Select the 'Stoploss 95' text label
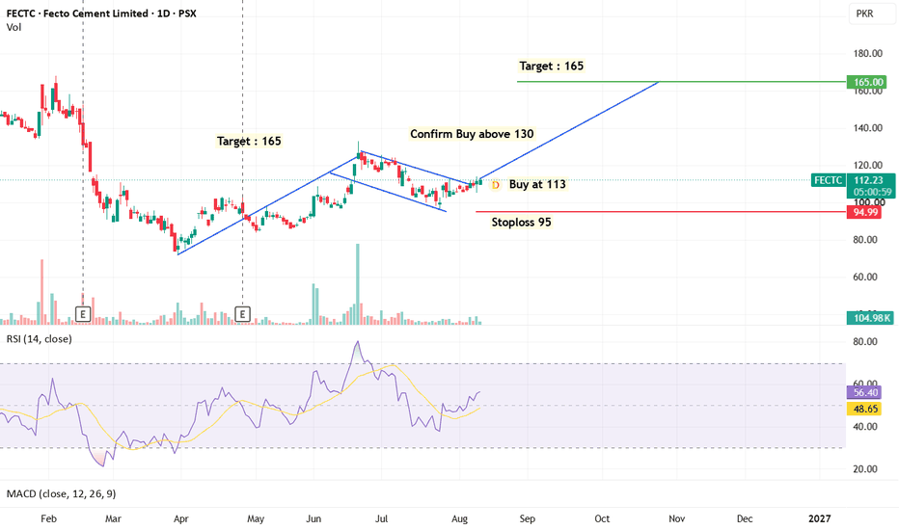 [521, 222]
